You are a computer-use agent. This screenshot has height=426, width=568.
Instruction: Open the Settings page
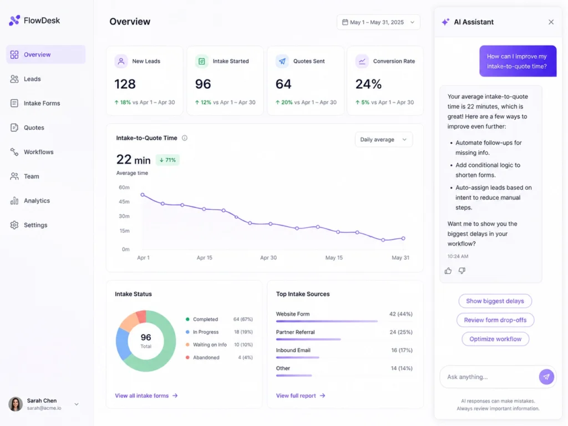tap(45, 225)
